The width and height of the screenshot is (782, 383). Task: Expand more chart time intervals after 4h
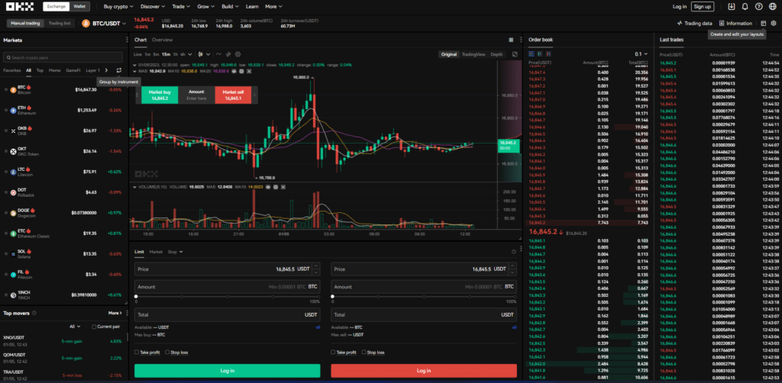tap(189, 54)
